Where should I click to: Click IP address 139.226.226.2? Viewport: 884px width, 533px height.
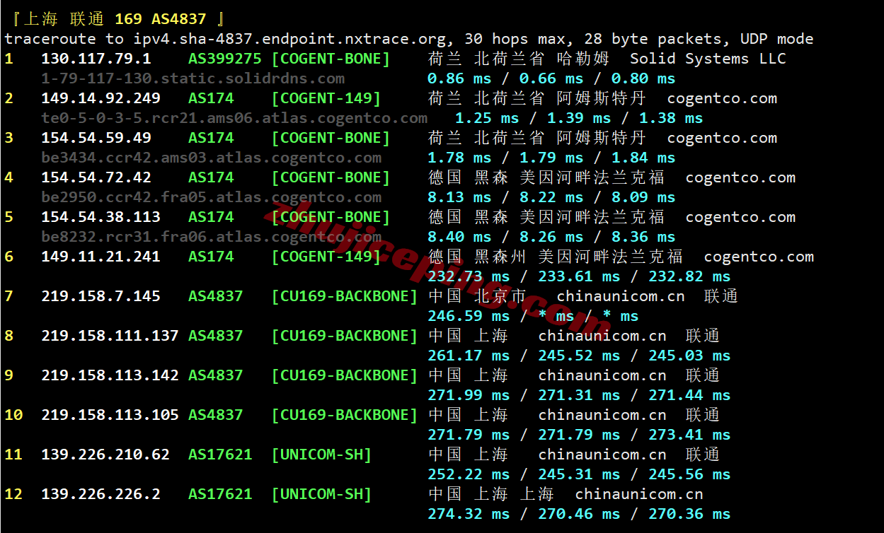click(101, 494)
